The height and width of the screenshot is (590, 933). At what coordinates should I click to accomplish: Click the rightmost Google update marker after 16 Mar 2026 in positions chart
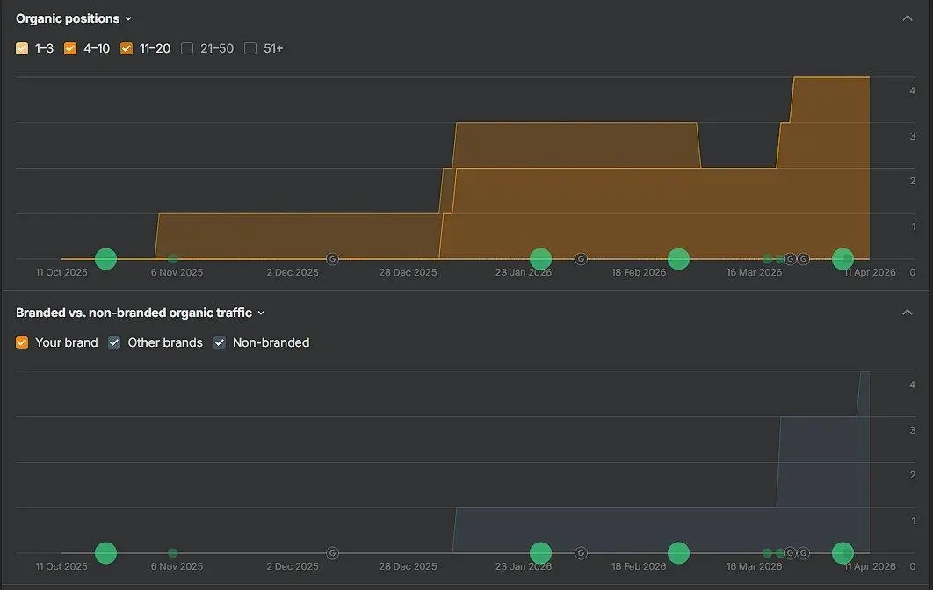coord(803,259)
